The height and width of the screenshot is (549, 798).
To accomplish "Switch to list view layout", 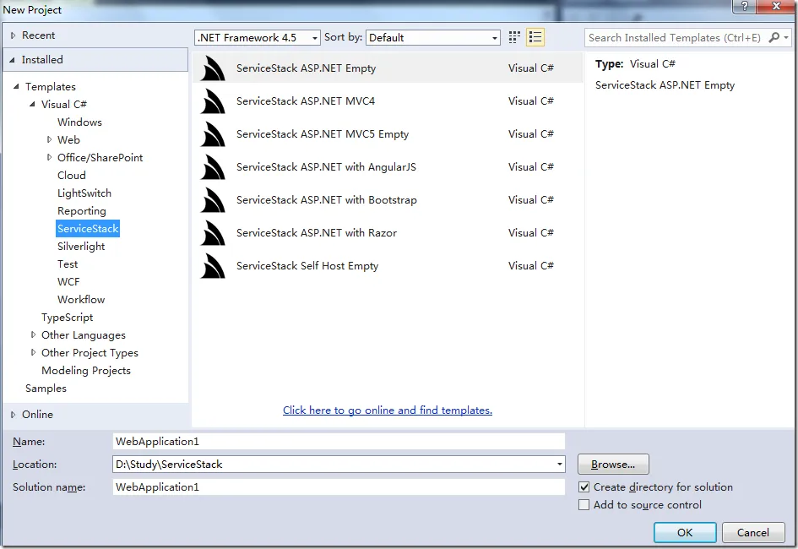I will click(x=535, y=37).
